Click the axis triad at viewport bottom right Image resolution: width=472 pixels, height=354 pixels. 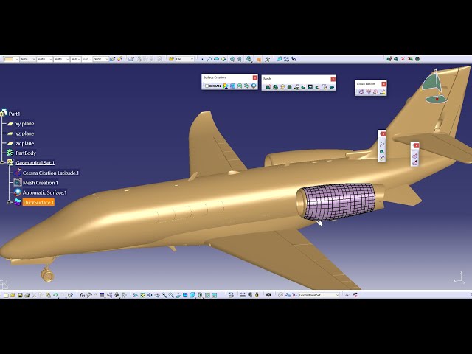tap(459, 278)
